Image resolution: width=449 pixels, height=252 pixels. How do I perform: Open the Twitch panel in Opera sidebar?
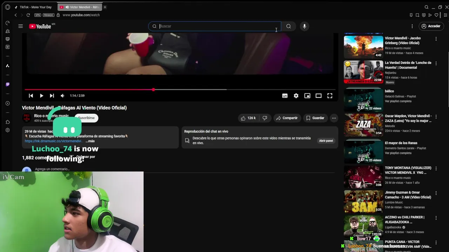coord(7,84)
